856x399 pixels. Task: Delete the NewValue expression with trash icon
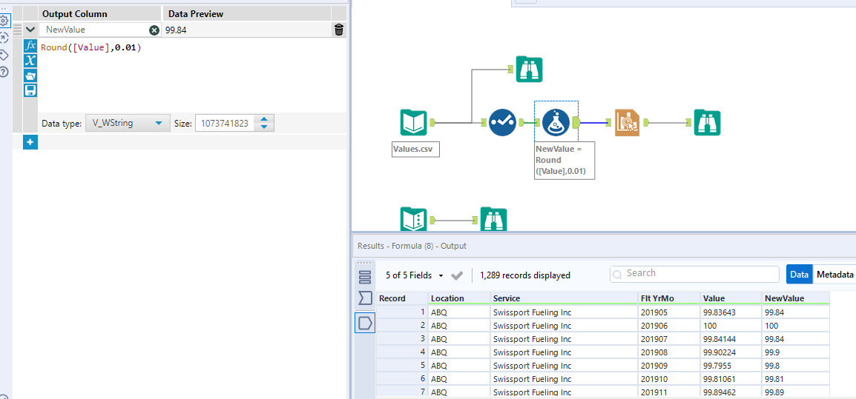click(338, 30)
